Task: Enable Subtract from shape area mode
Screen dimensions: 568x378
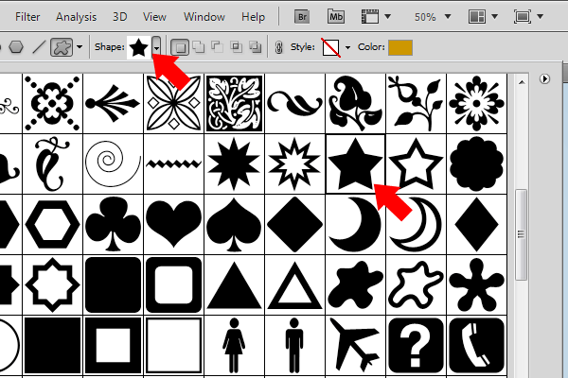Action: point(217,47)
